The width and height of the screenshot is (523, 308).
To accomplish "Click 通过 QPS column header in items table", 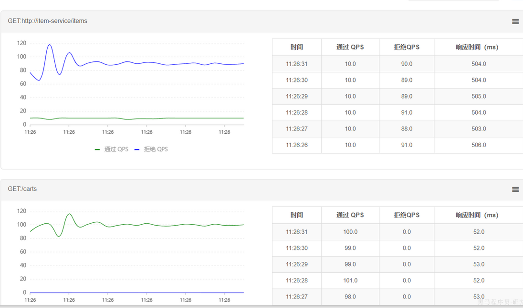I will [350, 47].
